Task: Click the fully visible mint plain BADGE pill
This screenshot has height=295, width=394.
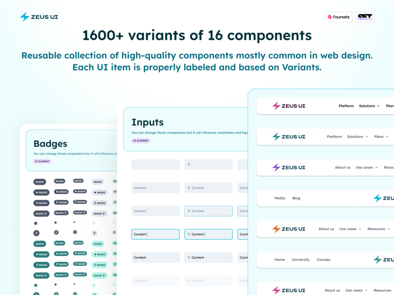Action: pyautogui.click(x=98, y=244)
